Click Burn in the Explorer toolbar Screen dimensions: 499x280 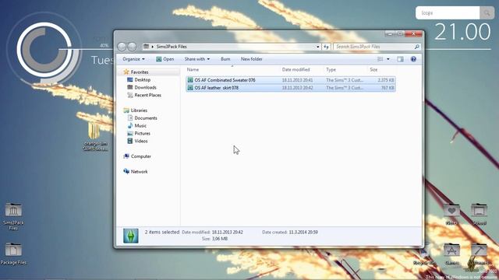click(225, 59)
